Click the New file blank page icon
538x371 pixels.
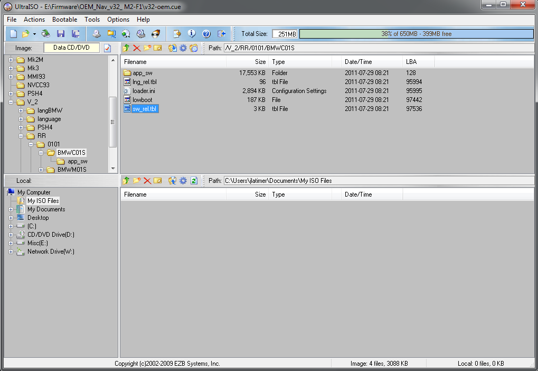tap(14, 34)
